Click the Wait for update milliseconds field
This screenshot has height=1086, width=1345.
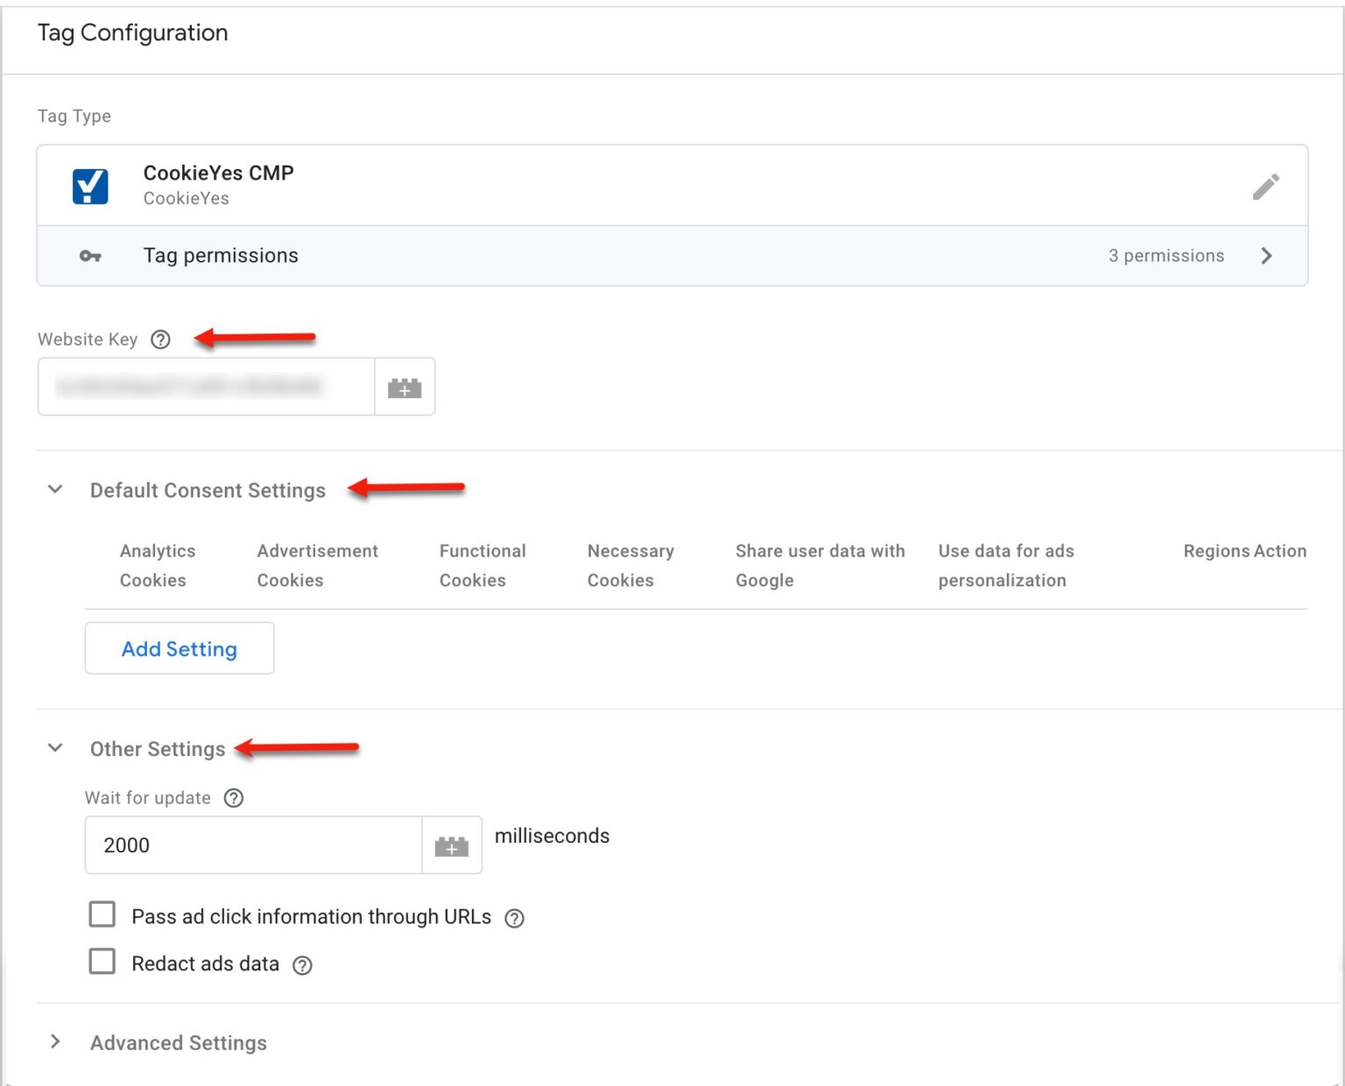tap(252, 844)
